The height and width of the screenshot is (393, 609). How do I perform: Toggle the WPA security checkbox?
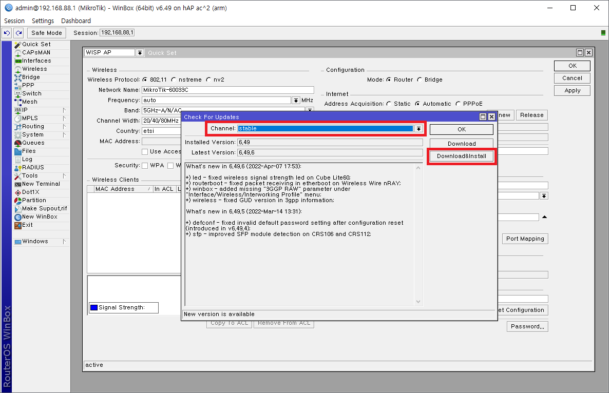click(145, 166)
